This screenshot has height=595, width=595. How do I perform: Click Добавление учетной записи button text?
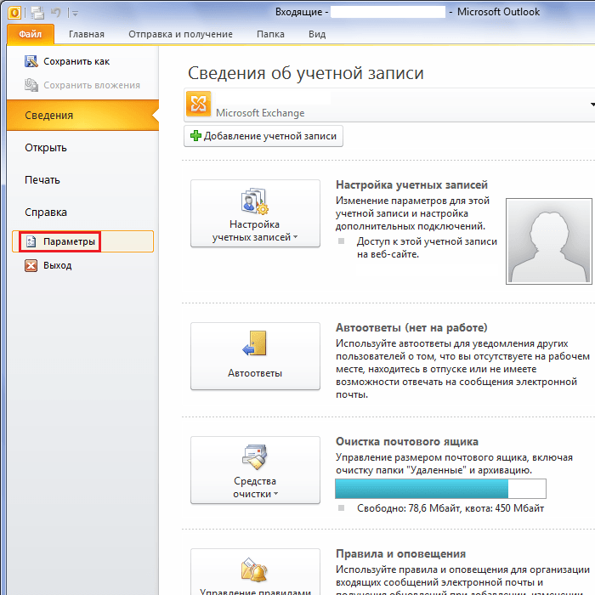270,136
